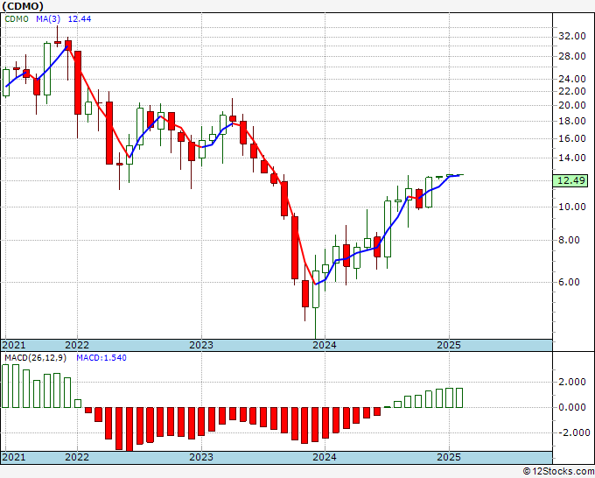Click 2022 on the MACD panel timeline
Viewport: 595px width, 478px height.
(x=77, y=457)
